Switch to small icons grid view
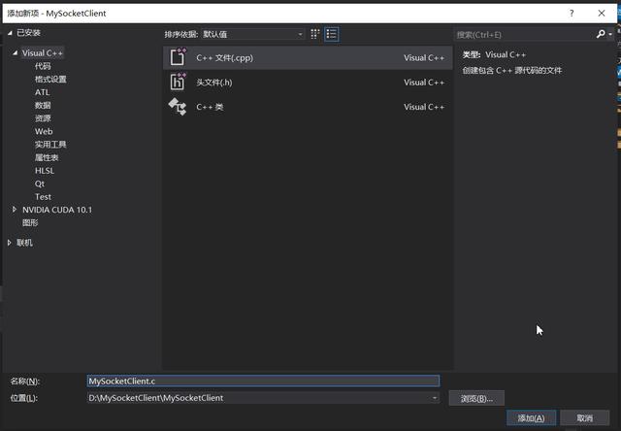Screen dimensions: 621x431 click(x=314, y=34)
